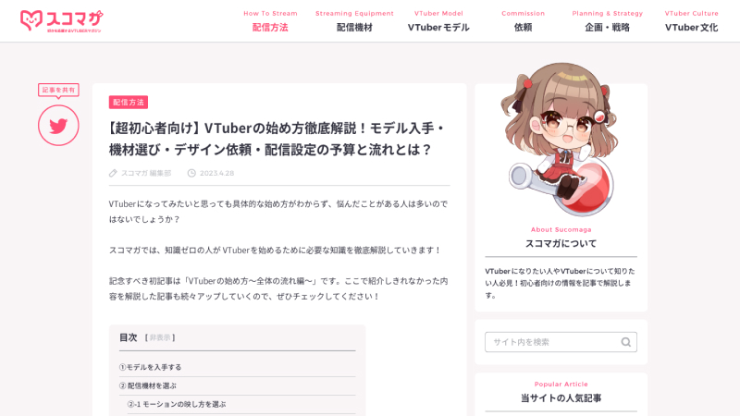Click the pencil author icon
740x416 pixels.
pos(113,173)
